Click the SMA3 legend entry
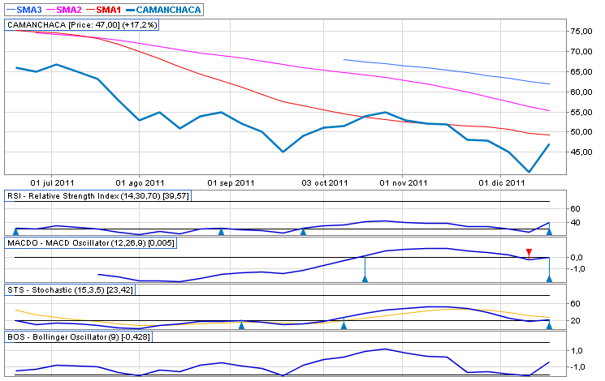The height and width of the screenshot is (381, 605). pos(24,10)
